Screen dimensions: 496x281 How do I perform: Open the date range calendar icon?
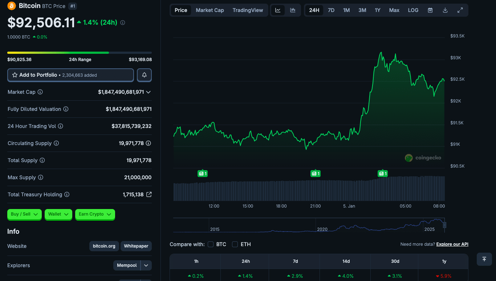(x=430, y=10)
